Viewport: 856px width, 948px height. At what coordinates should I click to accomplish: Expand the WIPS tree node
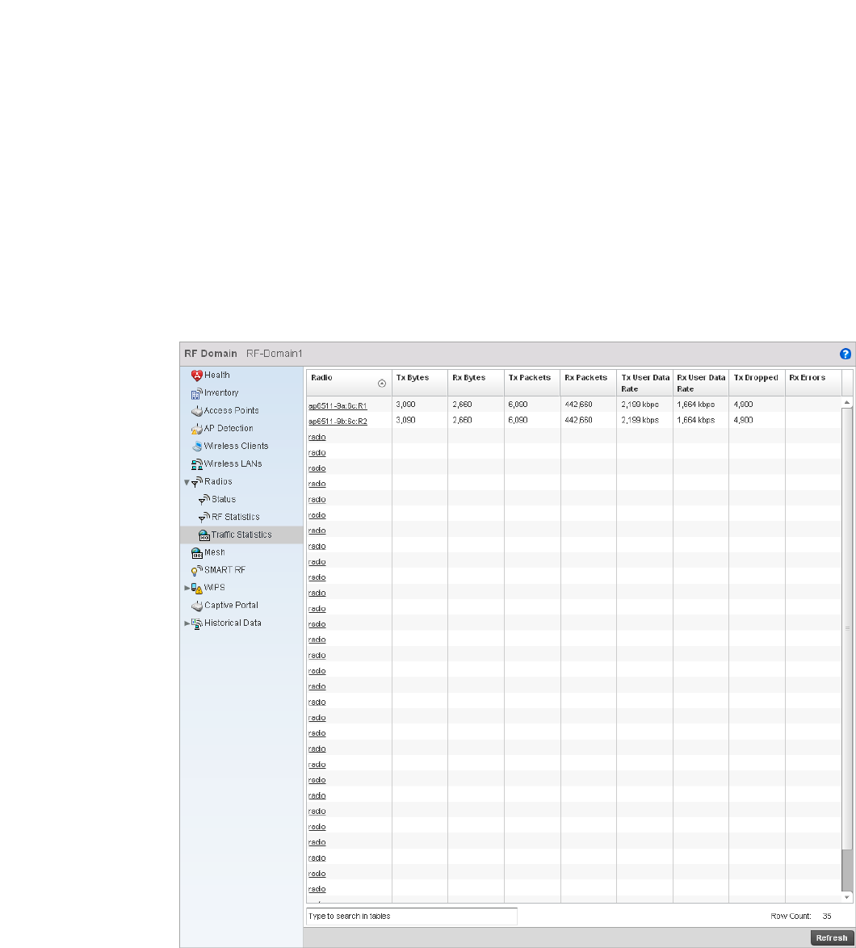point(187,588)
